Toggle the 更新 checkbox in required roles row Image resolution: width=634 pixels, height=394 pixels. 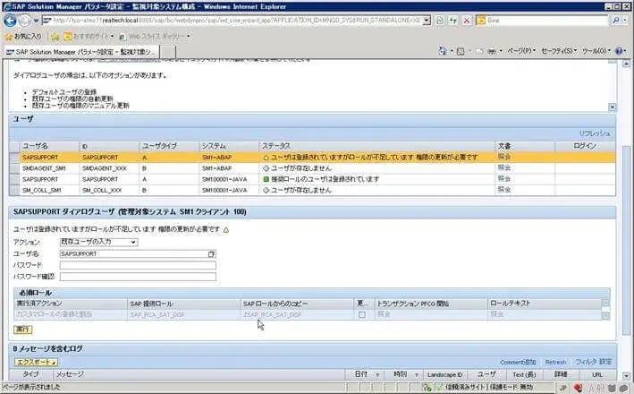pyautogui.click(x=362, y=314)
